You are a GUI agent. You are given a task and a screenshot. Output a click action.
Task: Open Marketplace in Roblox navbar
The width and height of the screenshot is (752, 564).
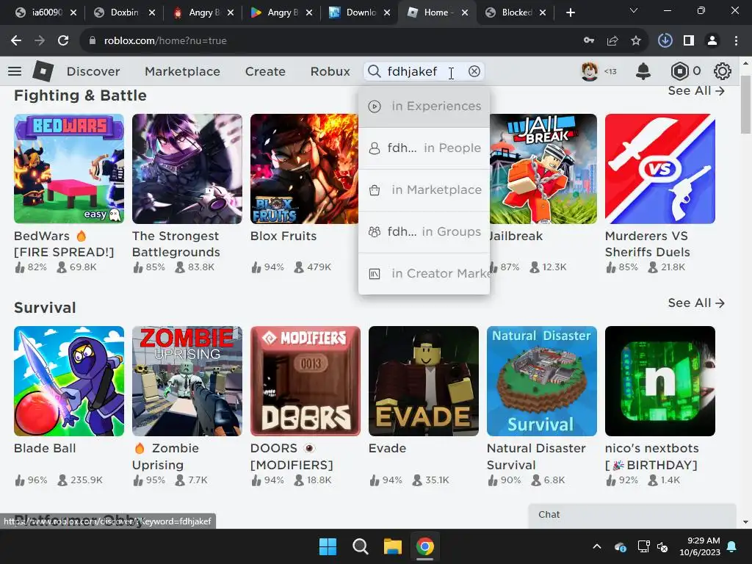coord(182,71)
